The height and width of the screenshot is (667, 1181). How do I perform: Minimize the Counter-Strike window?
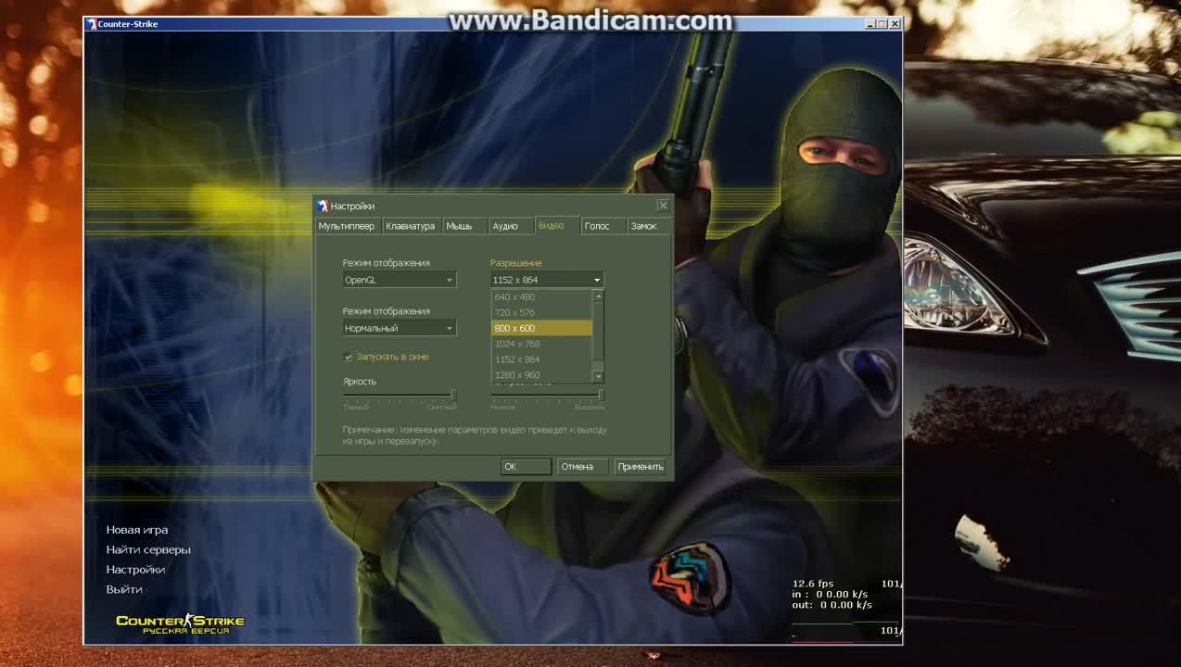click(x=871, y=24)
